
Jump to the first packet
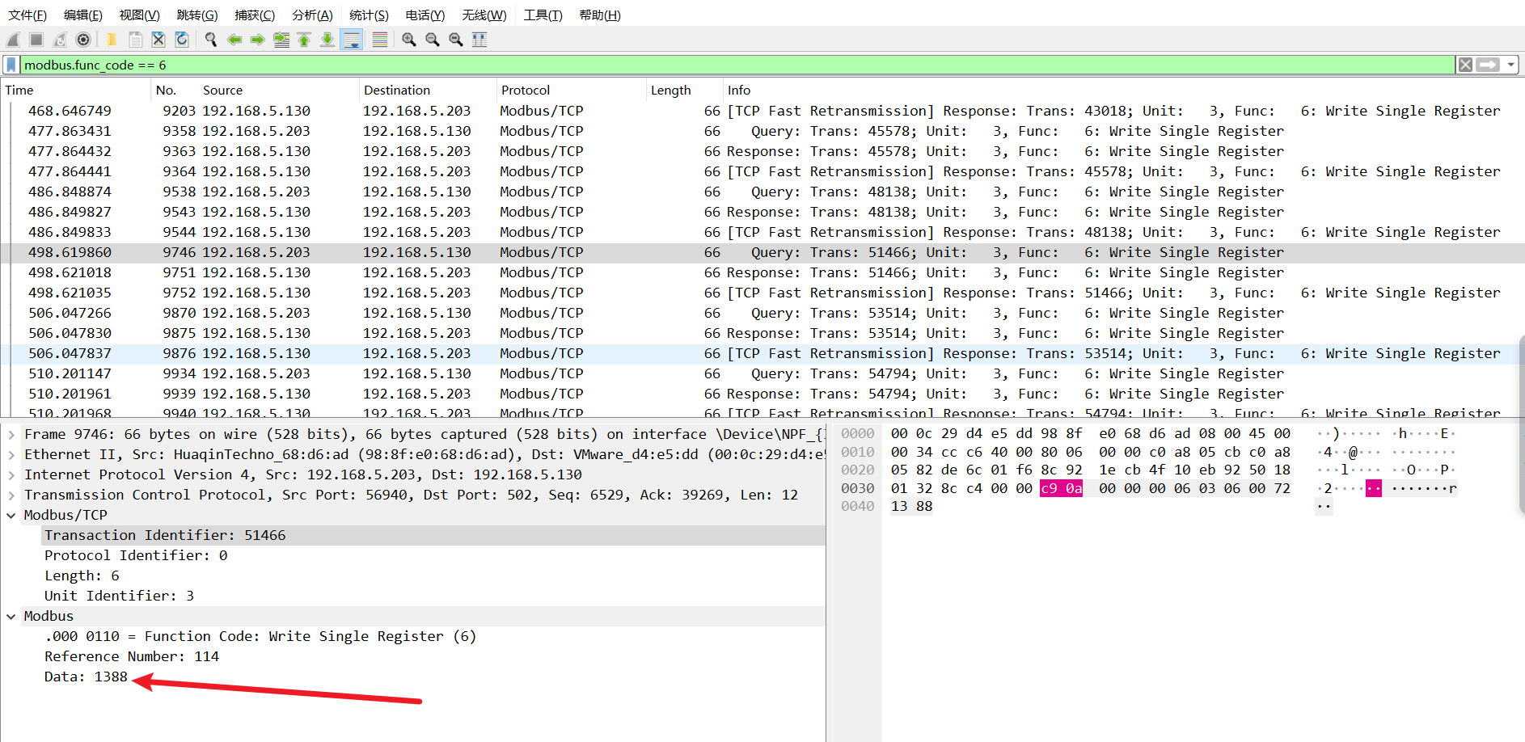[304, 40]
